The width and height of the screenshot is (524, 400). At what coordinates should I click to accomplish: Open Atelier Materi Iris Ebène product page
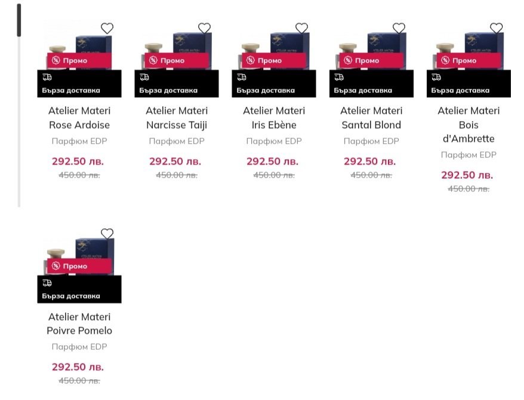(x=274, y=118)
